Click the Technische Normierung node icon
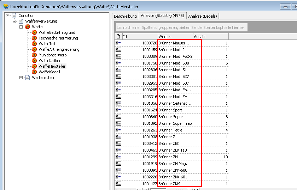297x190 pixels. click(x=34, y=38)
